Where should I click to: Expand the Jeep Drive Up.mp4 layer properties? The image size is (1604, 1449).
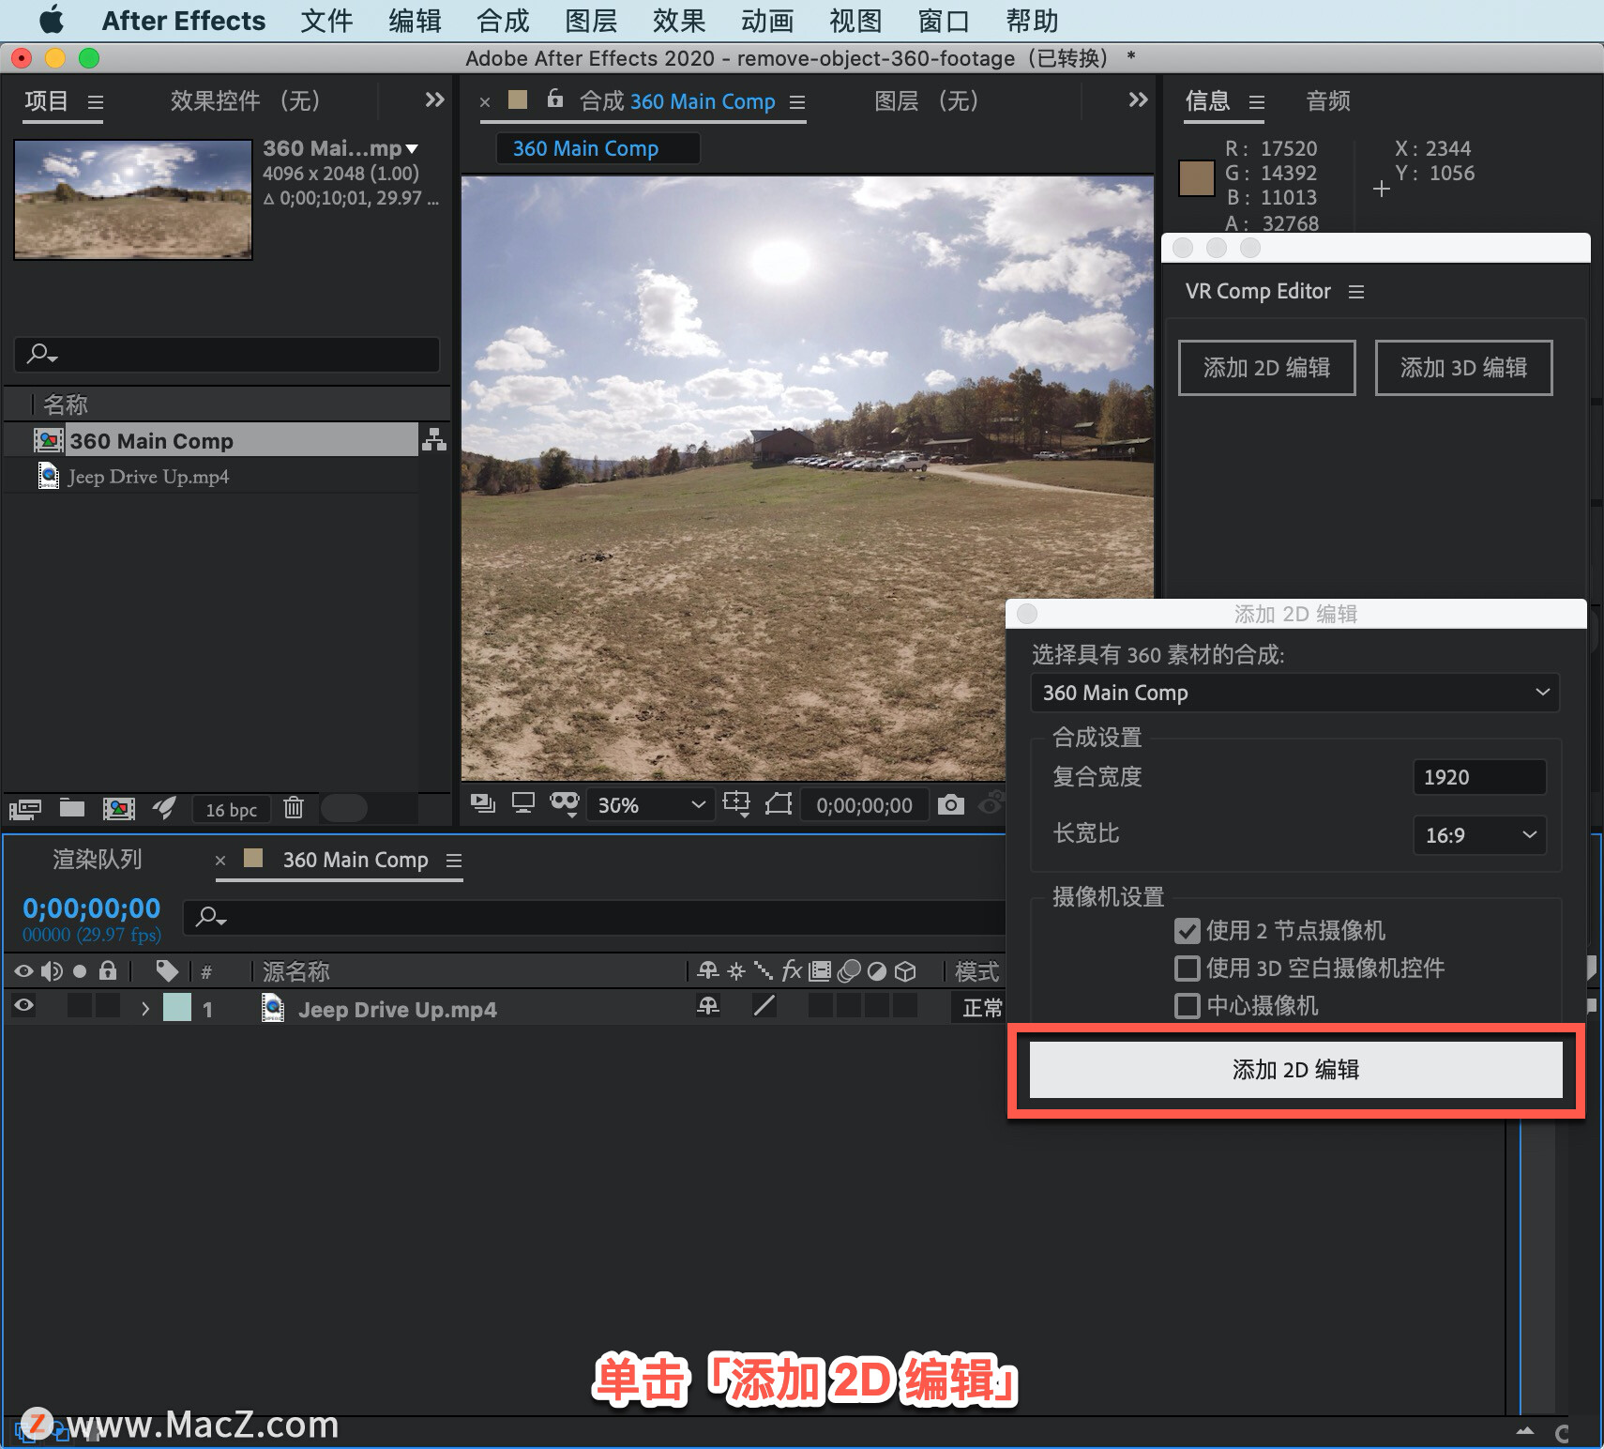pos(144,1009)
